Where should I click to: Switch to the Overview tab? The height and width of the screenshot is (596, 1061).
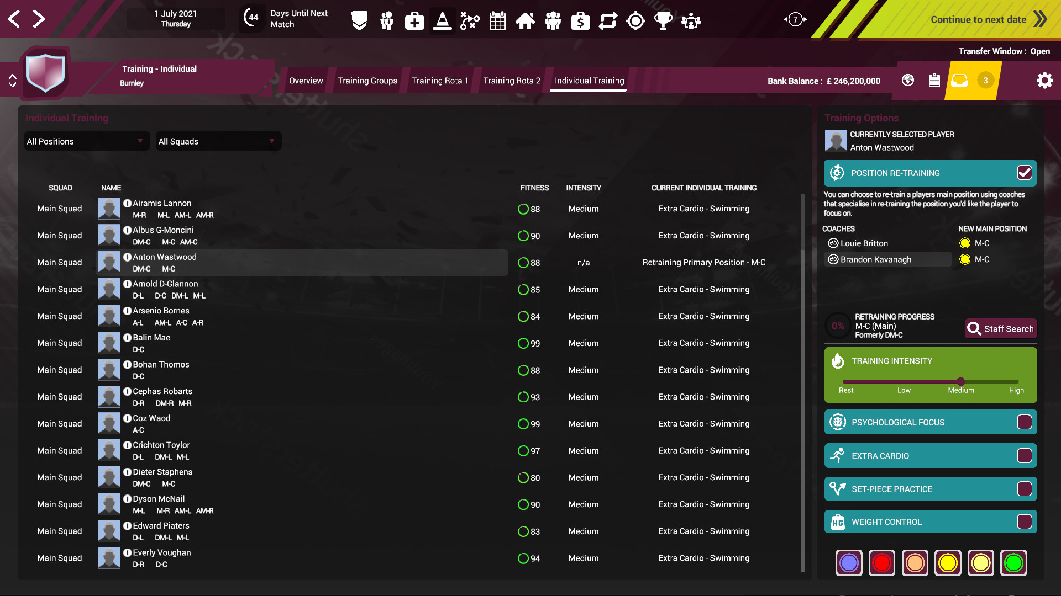pos(306,81)
